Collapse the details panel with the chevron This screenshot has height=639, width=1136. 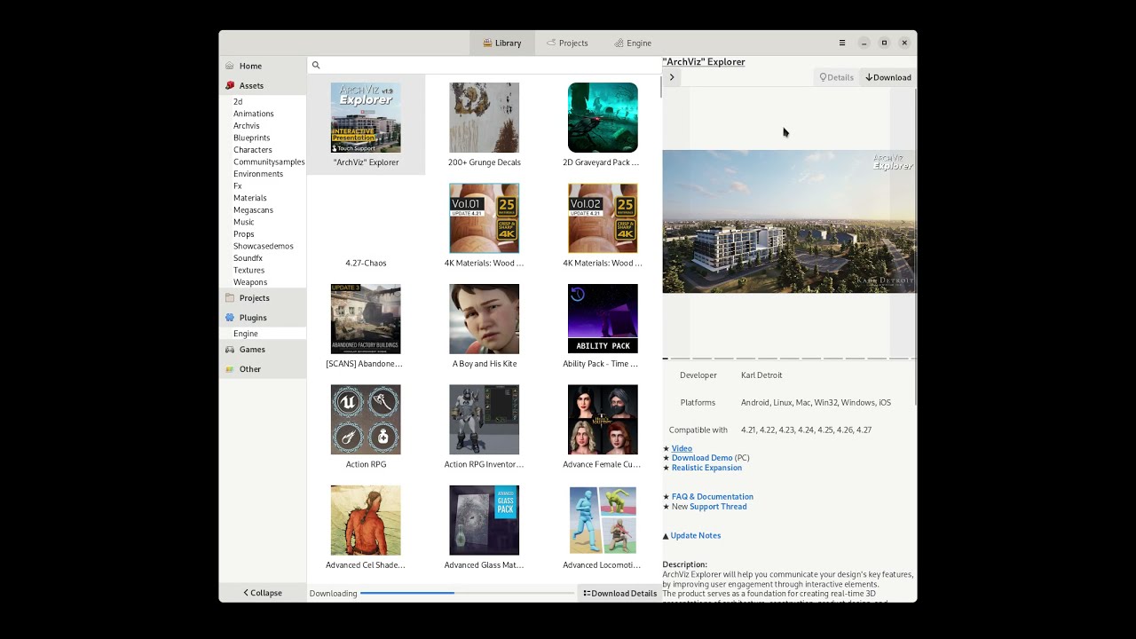click(672, 77)
